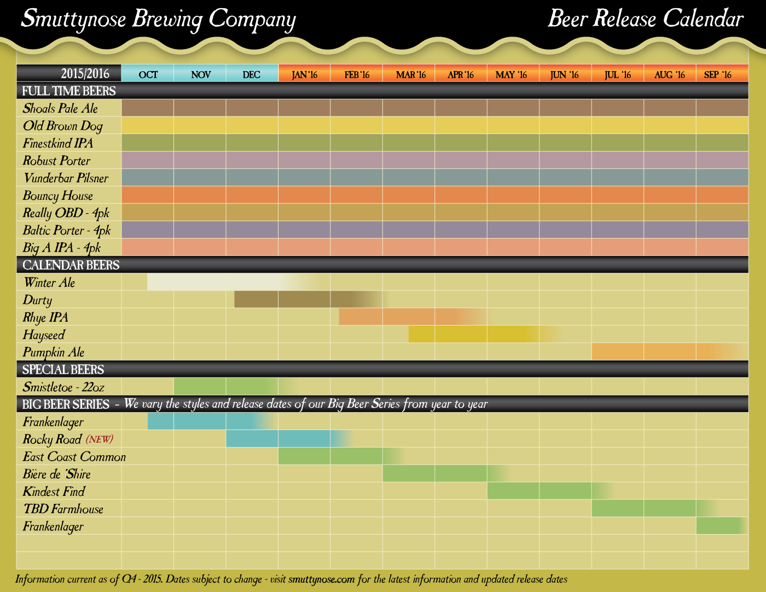Click the yellow Old Brown Dog year-round bar

click(435, 125)
